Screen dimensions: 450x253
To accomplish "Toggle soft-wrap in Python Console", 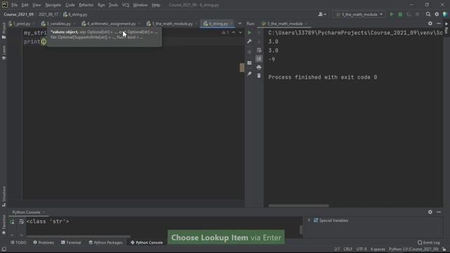I will click(x=21, y=222).
